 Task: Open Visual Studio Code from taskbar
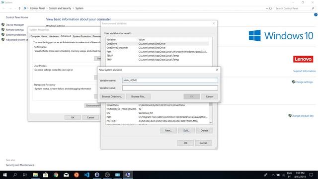[x=87, y=175]
